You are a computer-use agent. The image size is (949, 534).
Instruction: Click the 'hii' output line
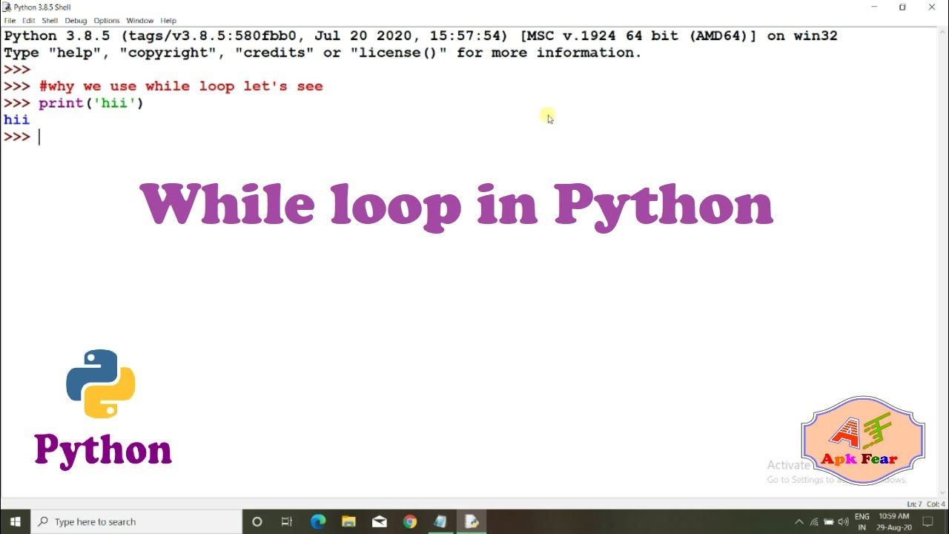tap(16, 119)
